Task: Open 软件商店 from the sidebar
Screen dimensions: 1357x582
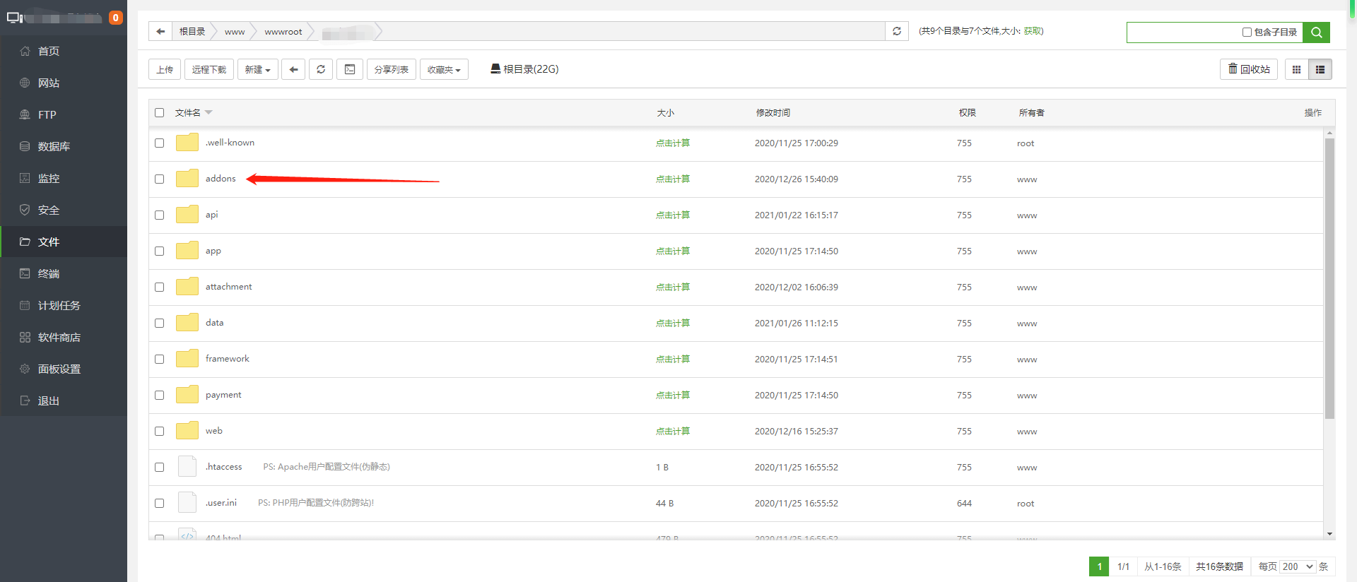Action: click(59, 337)
